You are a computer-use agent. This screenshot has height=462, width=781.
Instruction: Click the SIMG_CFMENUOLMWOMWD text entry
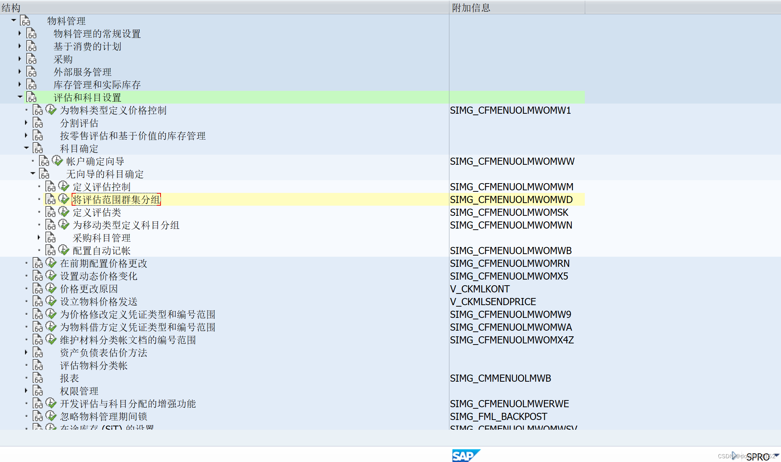(x=512, y=199)
